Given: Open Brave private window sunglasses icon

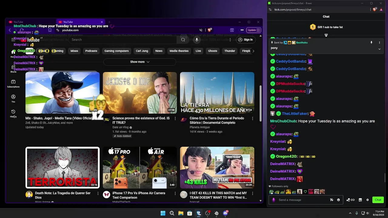Looking at the screenshot, I should pos(242,30).
